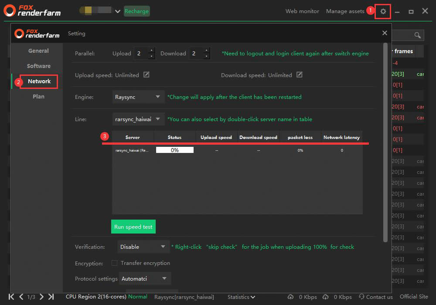The height and width of the screenshot is (305, 436).
Task: Open the Engine Raysync dropdown
Action: [138, 97]
